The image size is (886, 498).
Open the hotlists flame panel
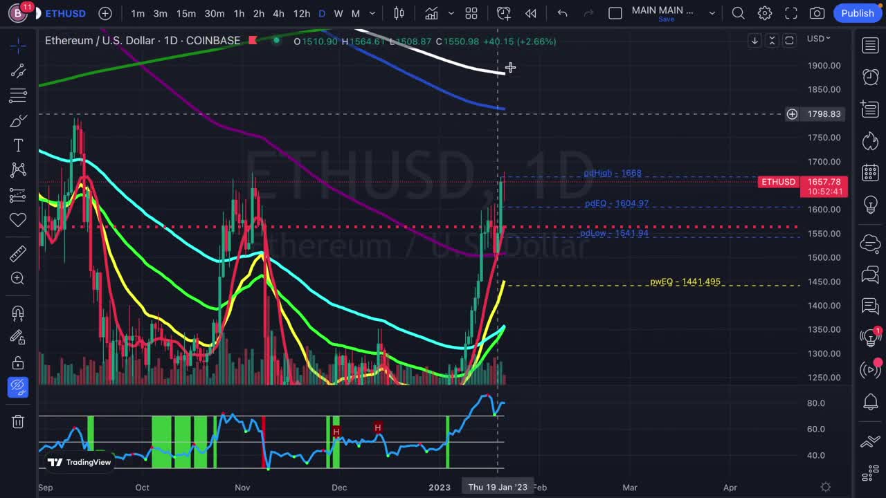point(870,141)
